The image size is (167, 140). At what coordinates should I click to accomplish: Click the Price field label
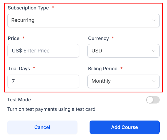pos(13,38)
